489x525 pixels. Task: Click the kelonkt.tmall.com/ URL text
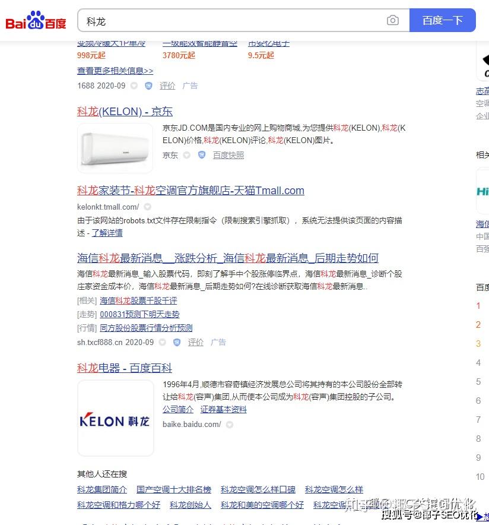tap(108, 207)
